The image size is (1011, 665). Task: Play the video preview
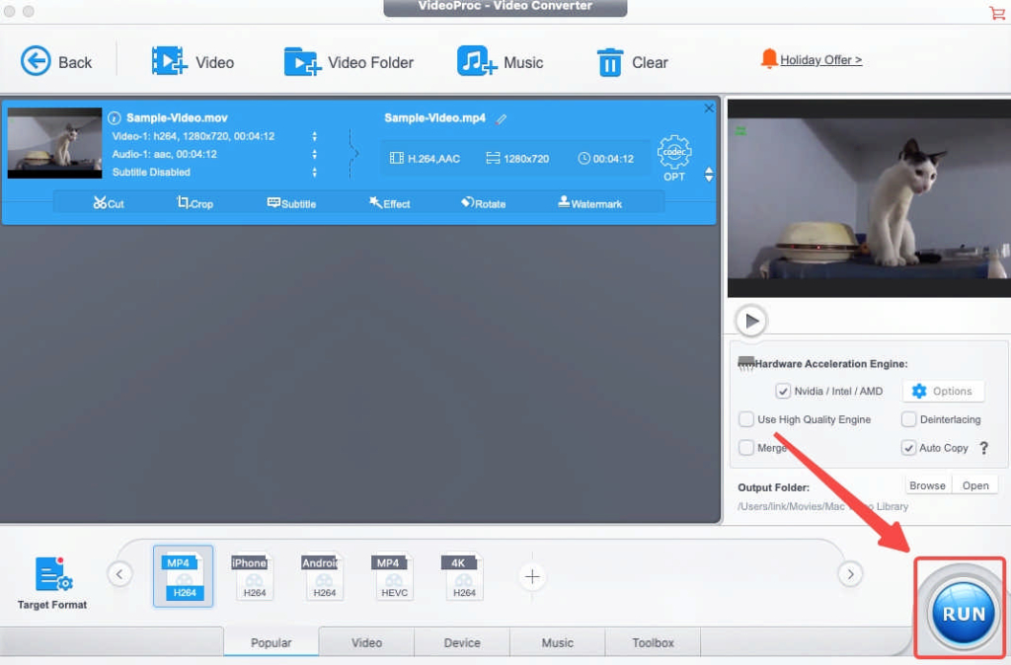[752, 320]
